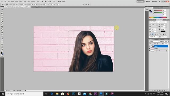
Task: Select the Move tool
Action: (x=2, y=9)
